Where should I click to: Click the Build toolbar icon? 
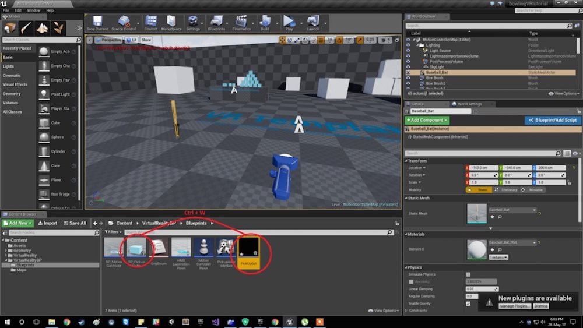tap(265, 23)
